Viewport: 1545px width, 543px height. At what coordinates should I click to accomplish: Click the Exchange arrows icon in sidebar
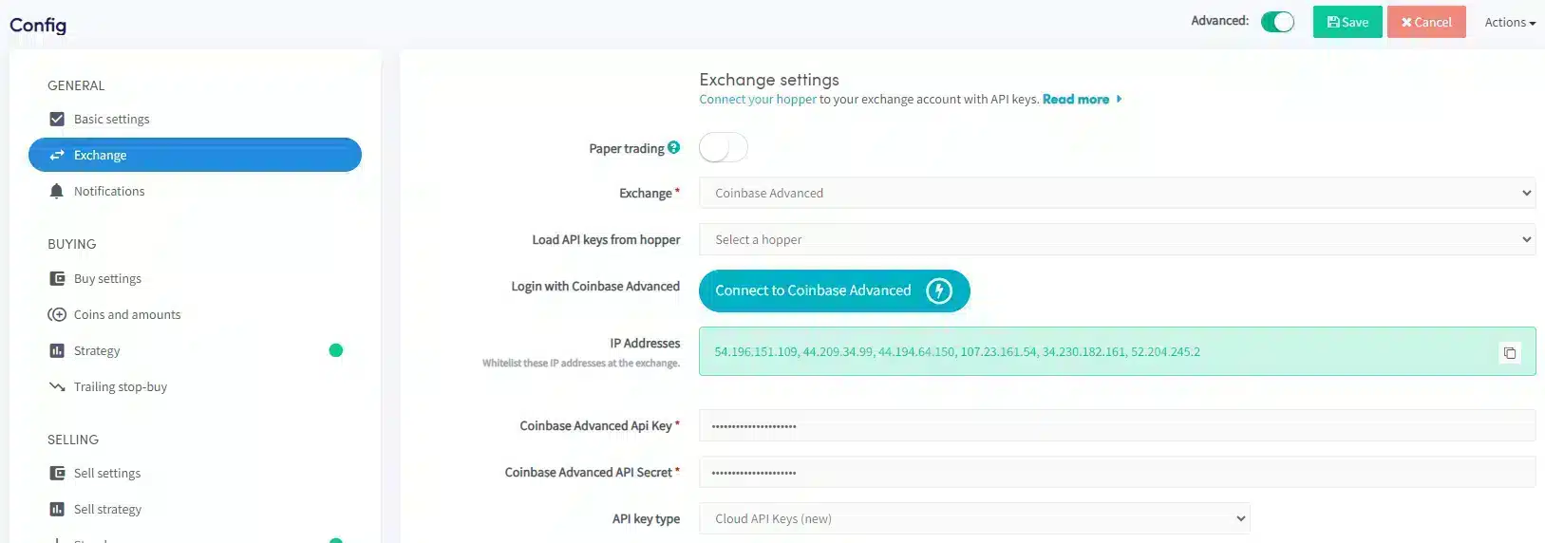click(57, 155)
